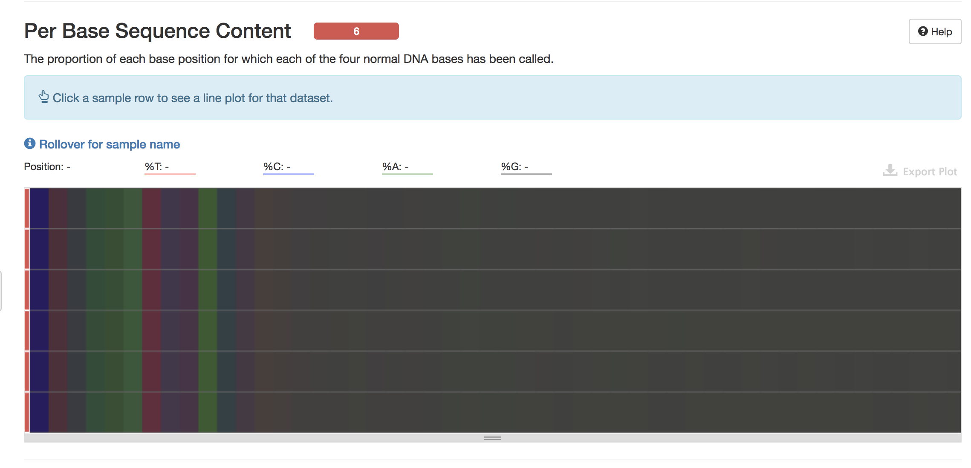971x468 pixels.
Task: Click the red status marker of first row
Action: pos(27,208)
